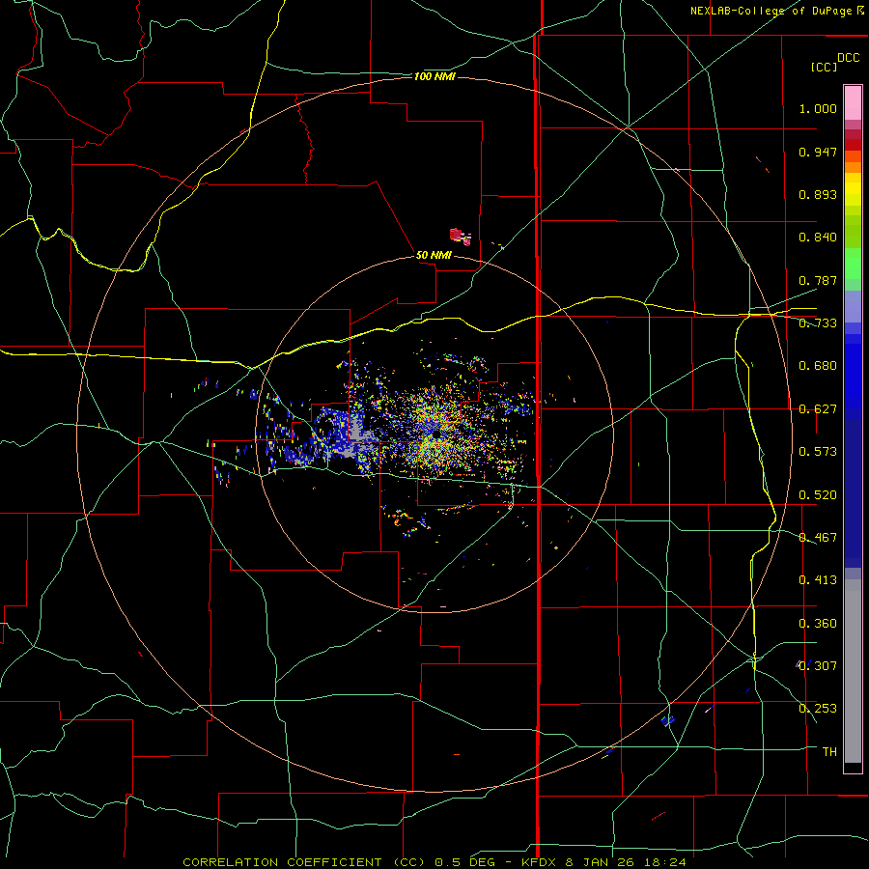The height and width of the screenshot is (869, 869).
Task: Pick the pink top segment of color bar
Action: (853, 103)
